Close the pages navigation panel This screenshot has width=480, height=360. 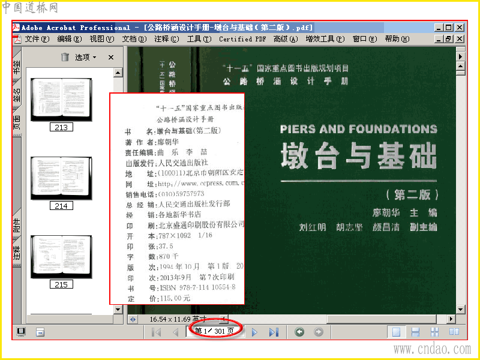pyautogui.click(x=111, y=57)
